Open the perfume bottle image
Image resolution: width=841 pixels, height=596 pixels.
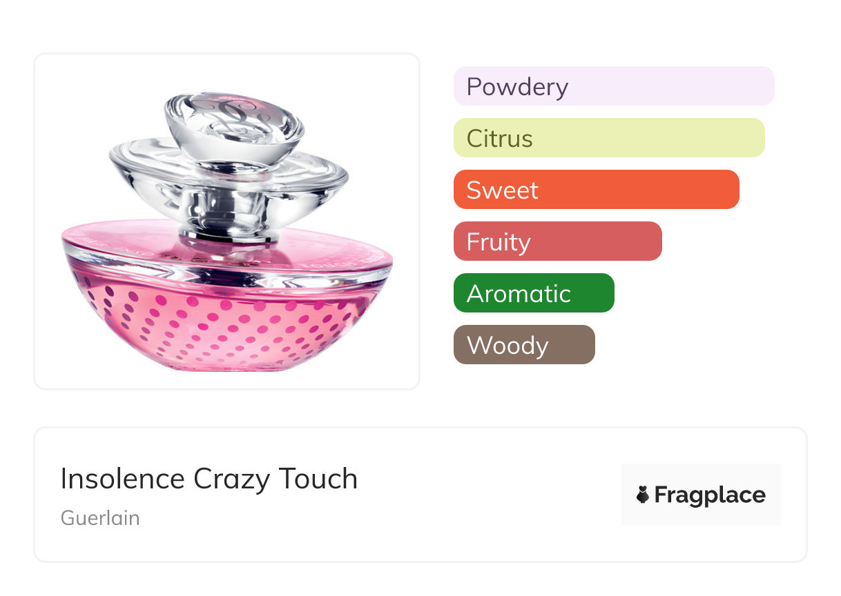[x=226, y=221]
